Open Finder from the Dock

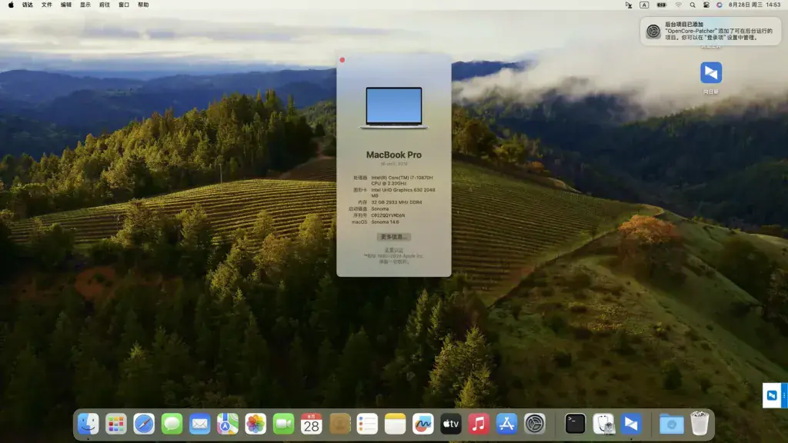(88, 424)
